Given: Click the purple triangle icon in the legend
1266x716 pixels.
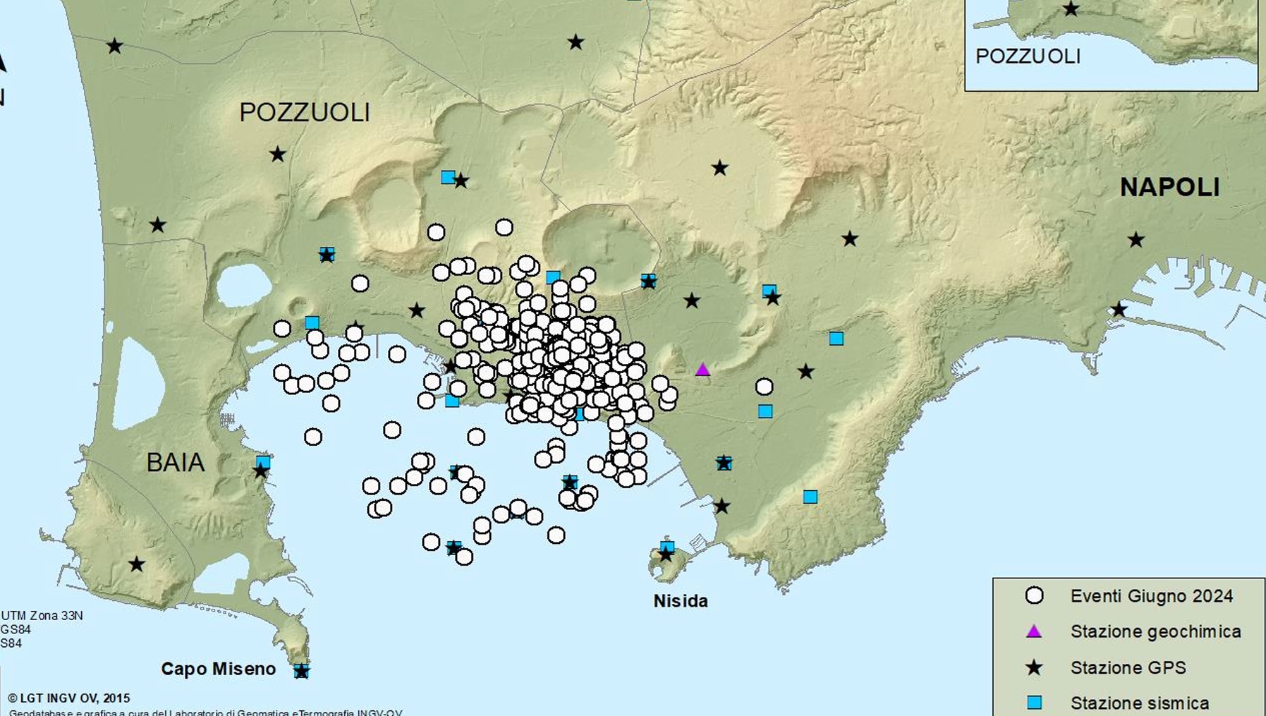Looking at the screenshot, I should [x=1034, y=631].
